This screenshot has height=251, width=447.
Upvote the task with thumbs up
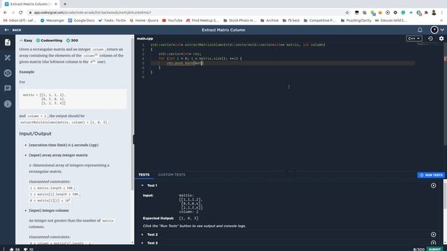[x=11, y=250]
